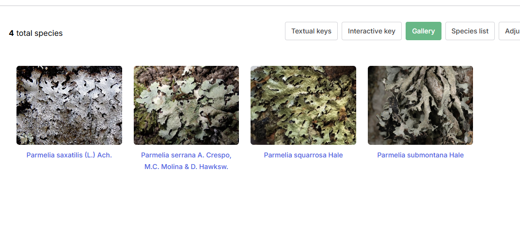520x232 pixels.
Task: Go to the Parmelia submontana Hale link
Action: (420, 155)
